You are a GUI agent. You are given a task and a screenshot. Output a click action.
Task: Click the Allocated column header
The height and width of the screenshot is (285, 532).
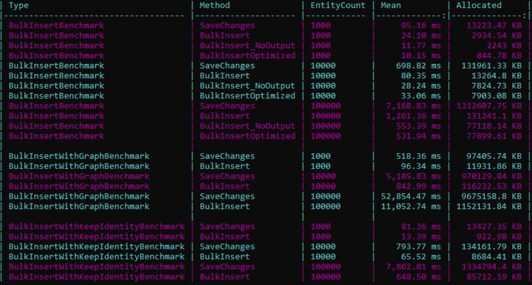pos(479,5)
